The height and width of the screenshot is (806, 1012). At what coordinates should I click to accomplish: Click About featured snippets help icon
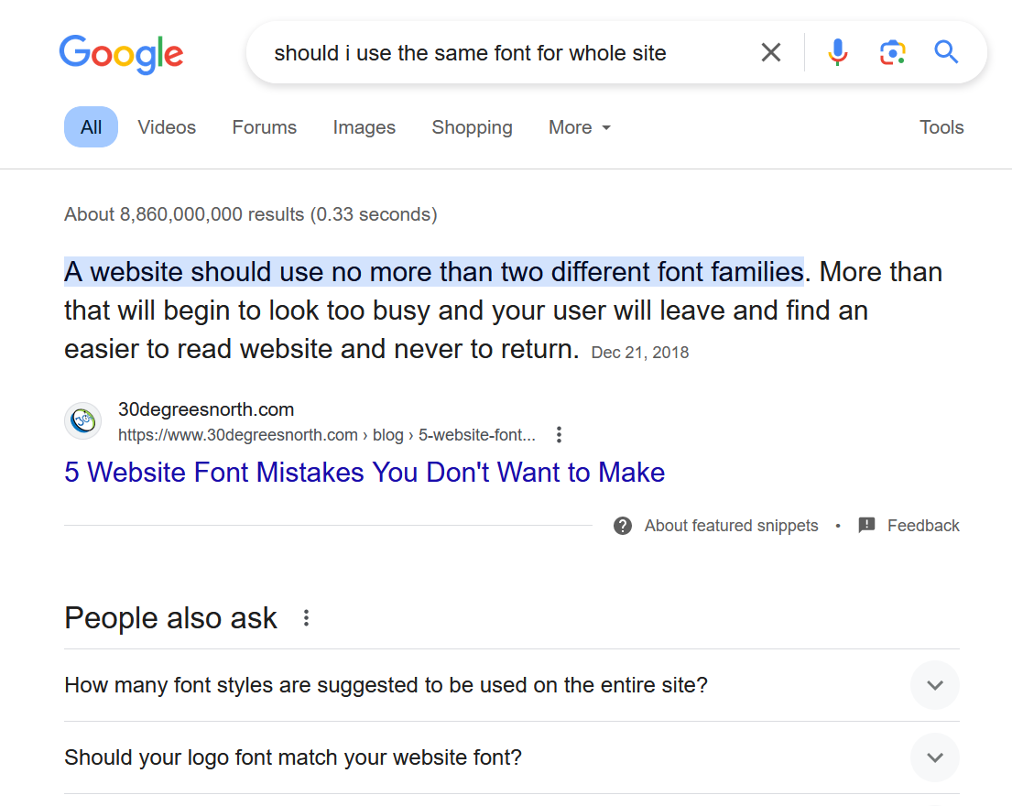[623, 526]
